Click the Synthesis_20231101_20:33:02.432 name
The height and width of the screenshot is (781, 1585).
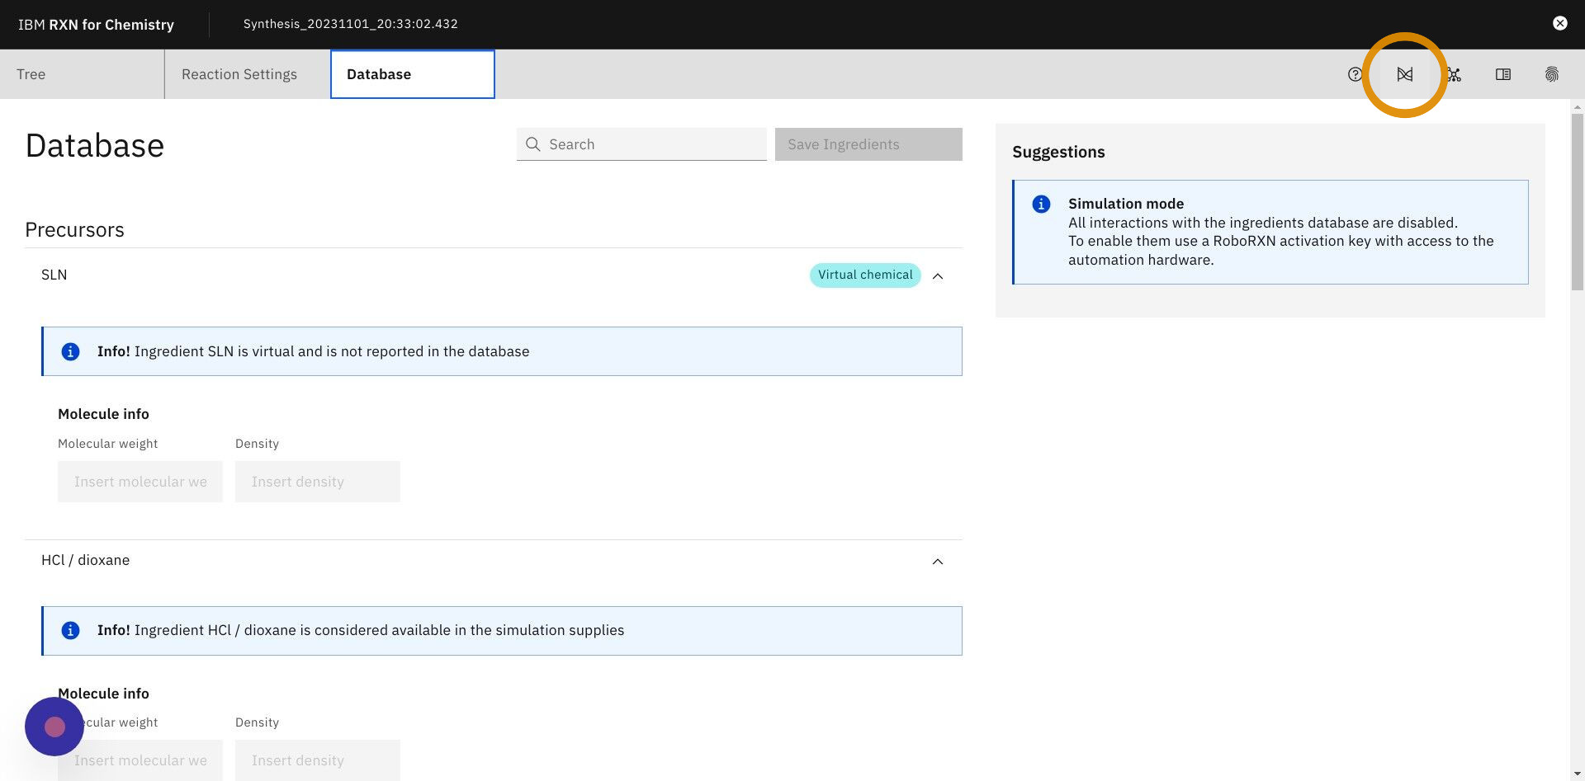pyautogui.click(x=351, y=24)
